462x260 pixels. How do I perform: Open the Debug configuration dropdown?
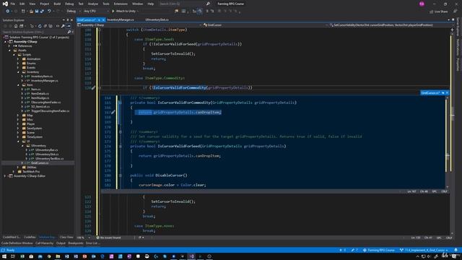[x=74, y=12]
